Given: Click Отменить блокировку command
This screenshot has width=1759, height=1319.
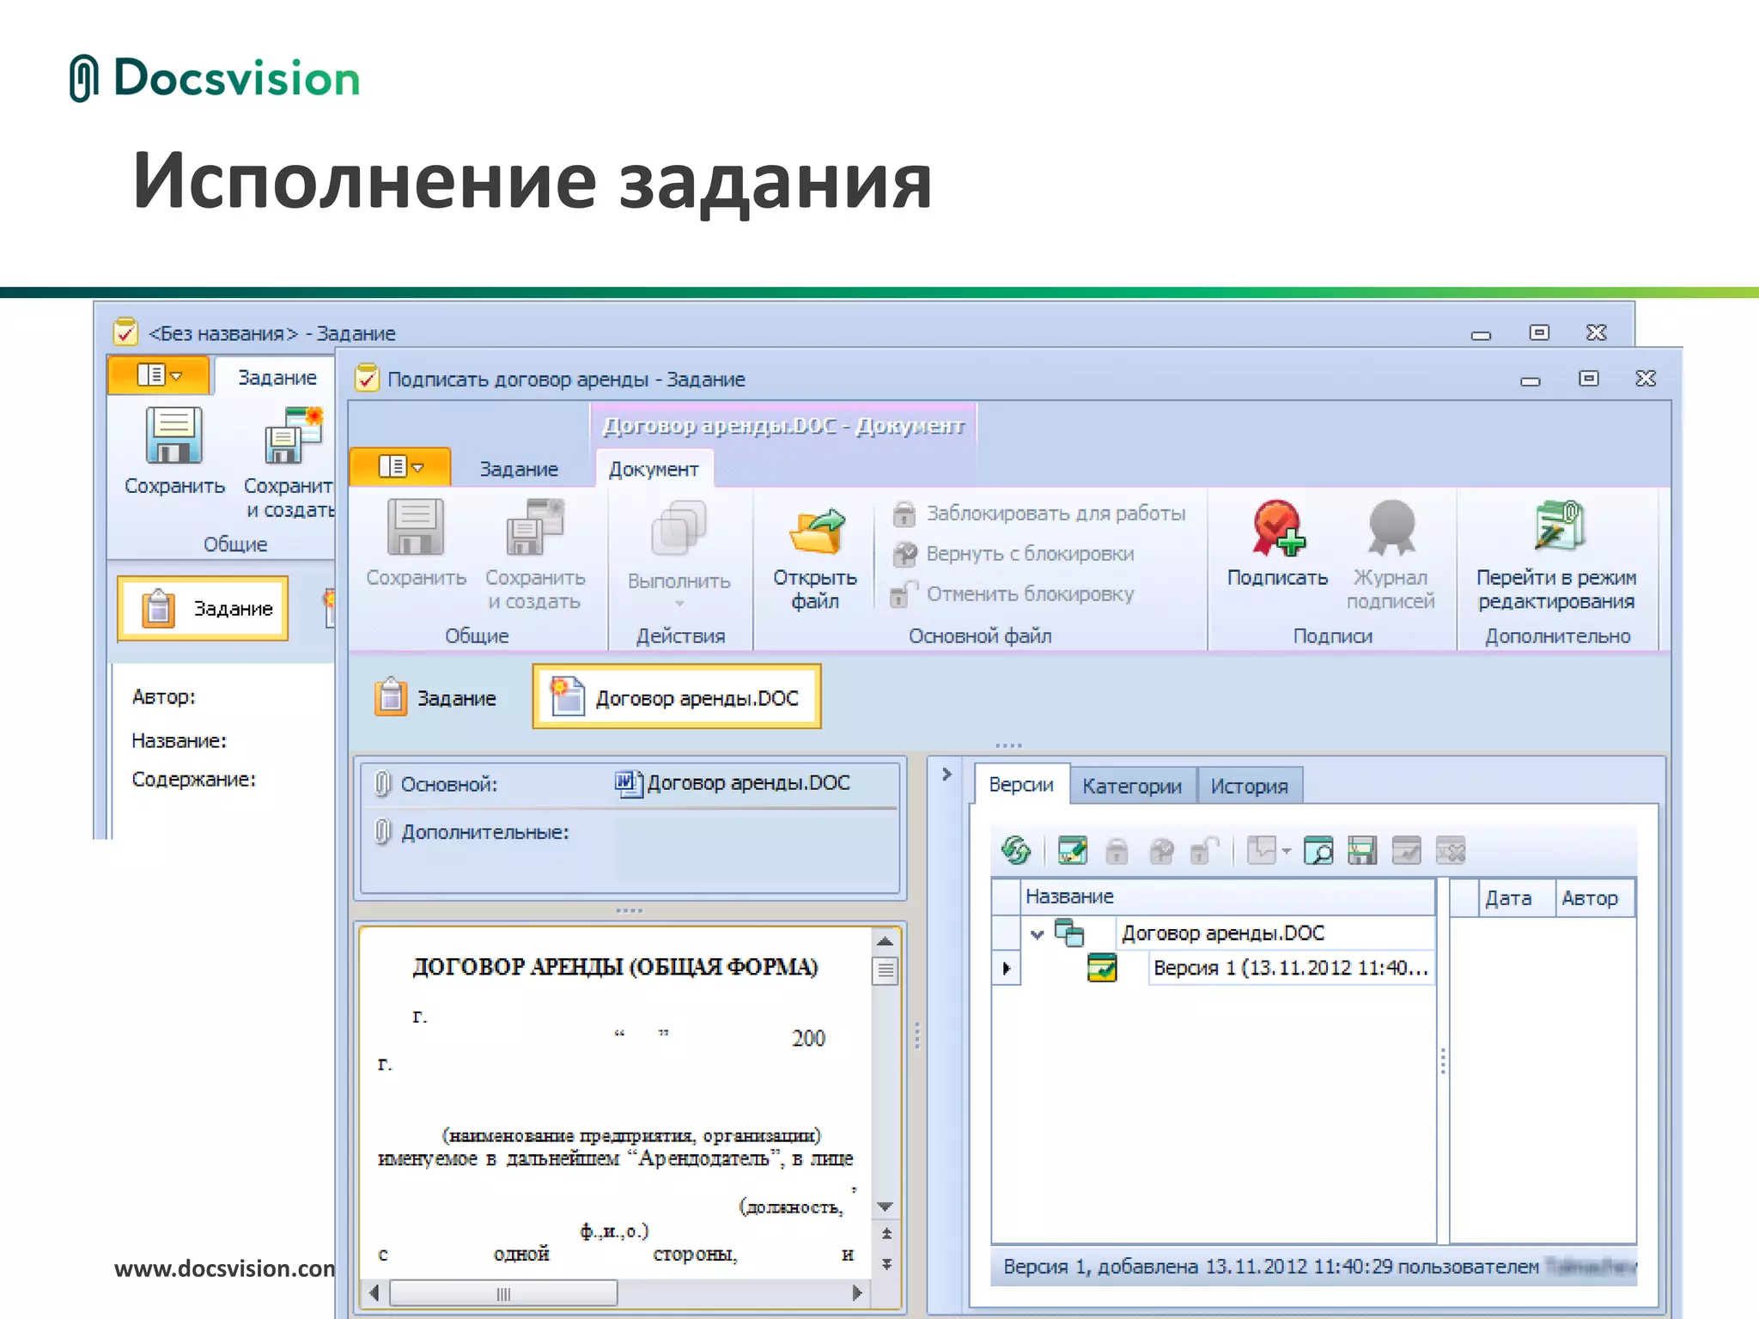Looking at the screenshot, I should coord(1012,593).
